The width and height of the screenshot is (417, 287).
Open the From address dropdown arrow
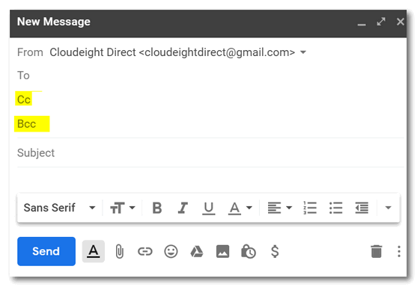pos(303,52)
